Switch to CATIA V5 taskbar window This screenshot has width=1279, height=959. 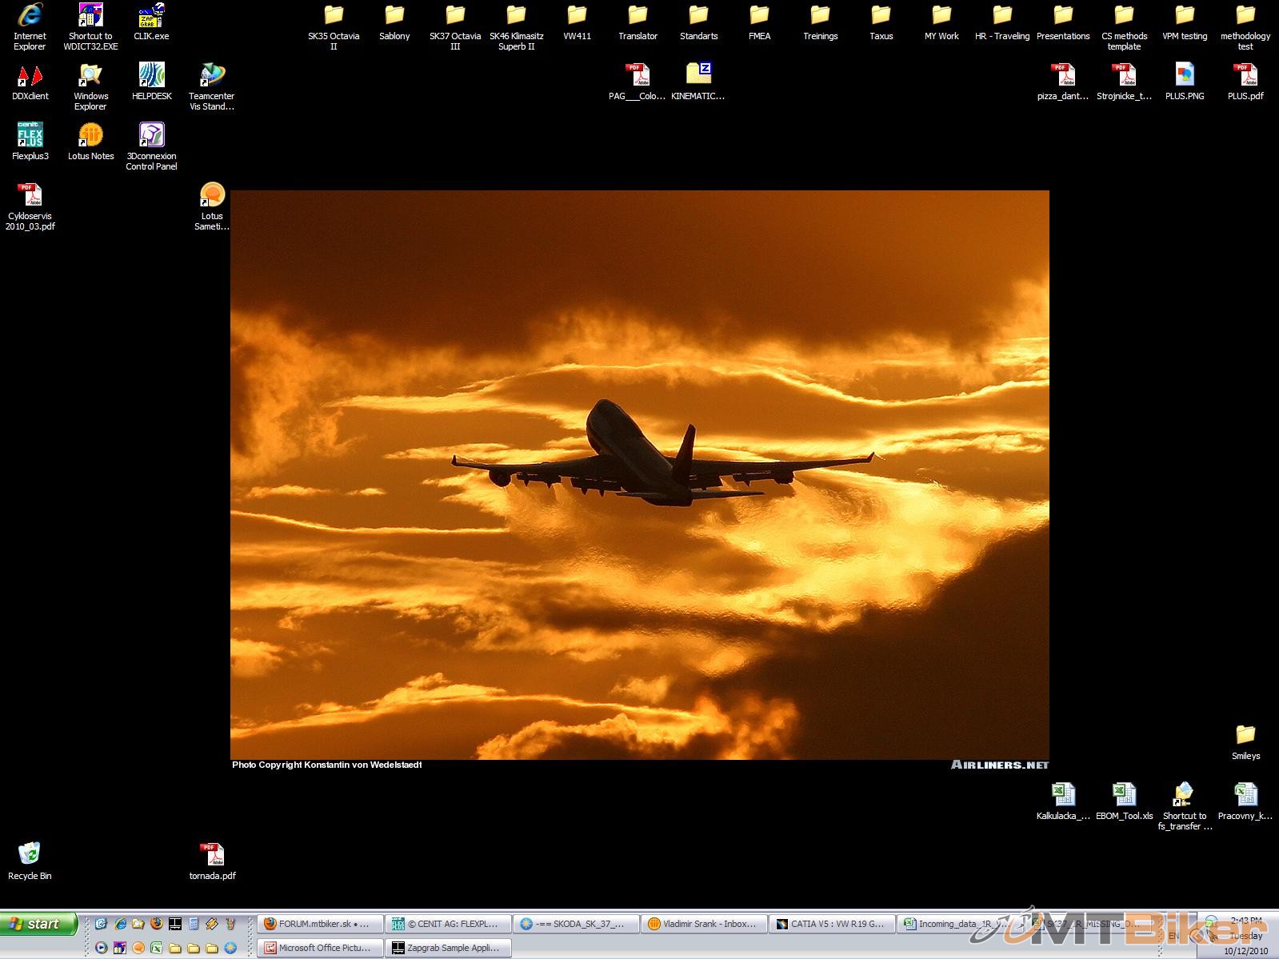(830, 924)
